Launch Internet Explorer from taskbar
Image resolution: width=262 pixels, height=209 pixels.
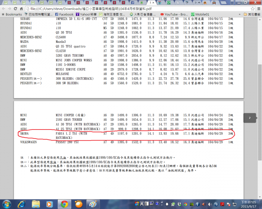[x=21, y=204]
